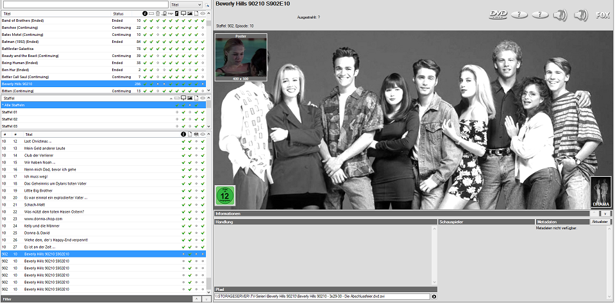Toggle the eye icon in episode list header
This screenshot has width=615, height=303.
[203, 134]
